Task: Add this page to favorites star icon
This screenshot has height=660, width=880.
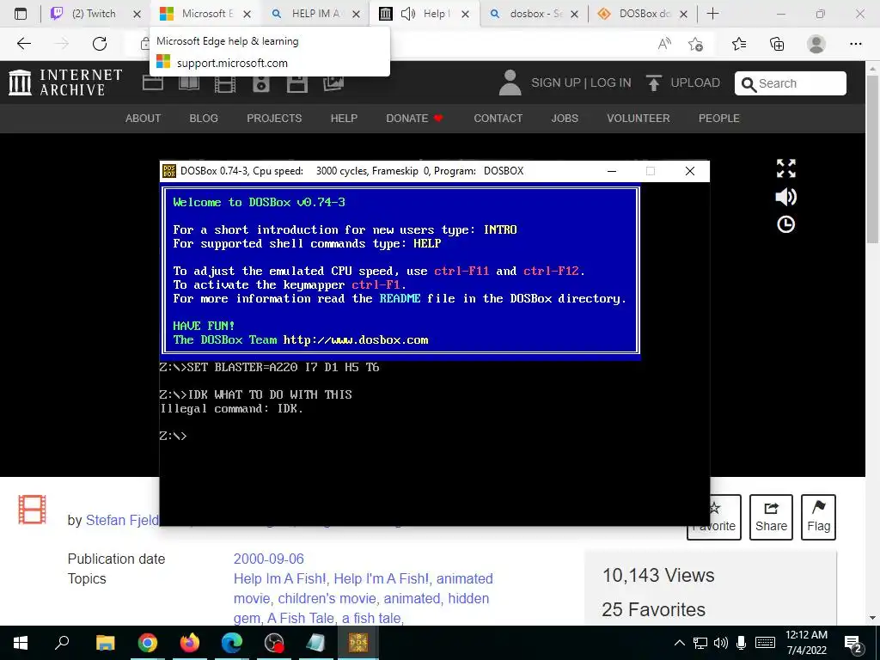Action: (696, 44)
